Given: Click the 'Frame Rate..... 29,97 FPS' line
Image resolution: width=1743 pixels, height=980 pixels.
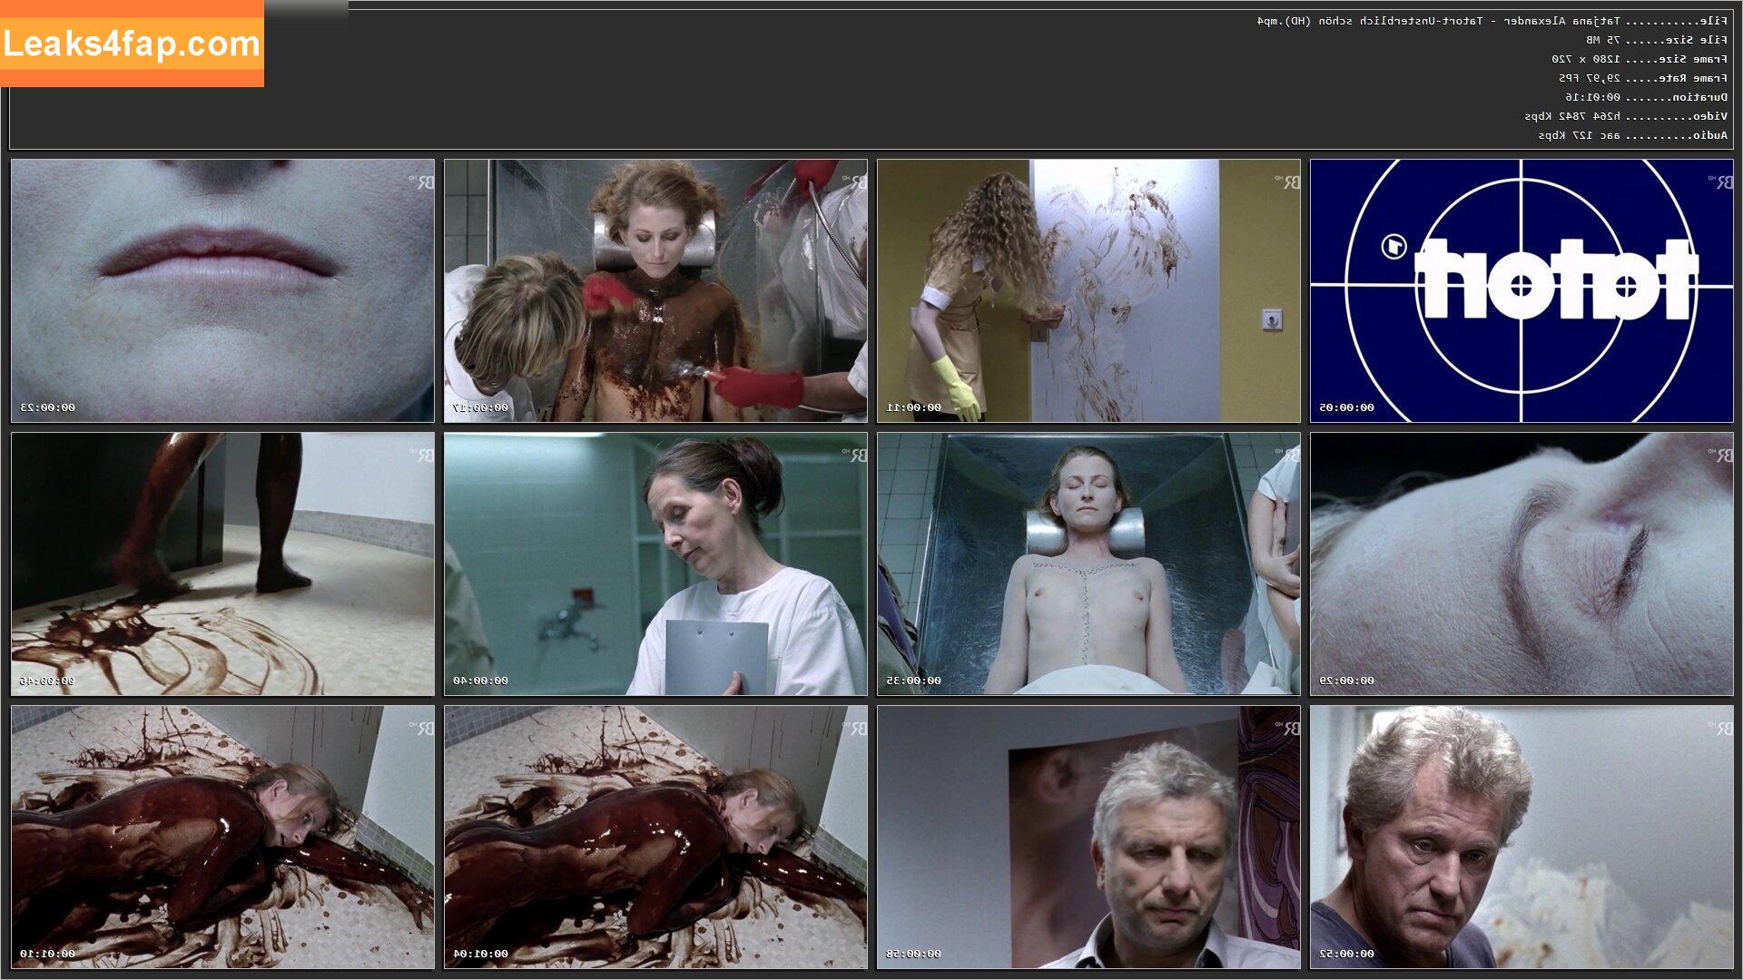Looking at the screenshot, I should click(1643, 78).
